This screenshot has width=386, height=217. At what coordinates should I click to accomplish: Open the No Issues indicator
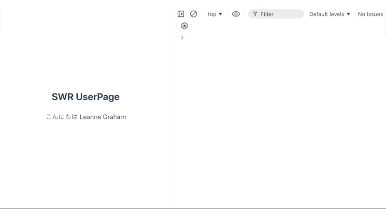pyautogui.click(x=370, y=14)
